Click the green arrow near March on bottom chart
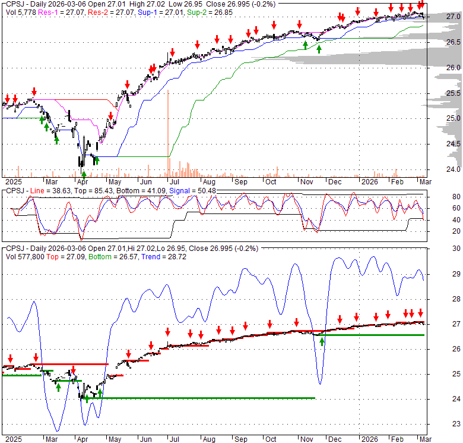 (x=58, y=387)
